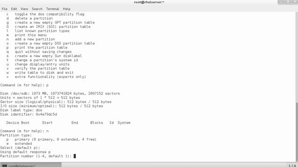
Task: Open the File menu
Action: (x=4, y=9)
